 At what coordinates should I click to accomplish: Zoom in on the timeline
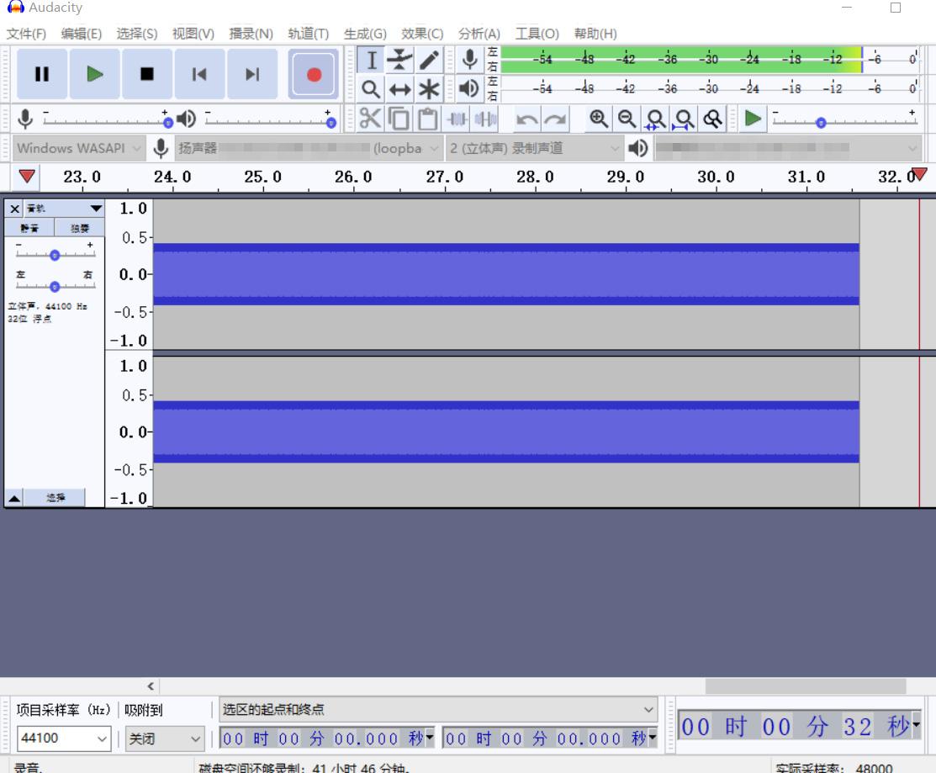pyautogui.click(x=598, y=119)
